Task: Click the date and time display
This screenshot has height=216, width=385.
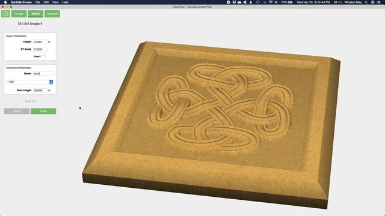Action: click(x=313, y=2)
